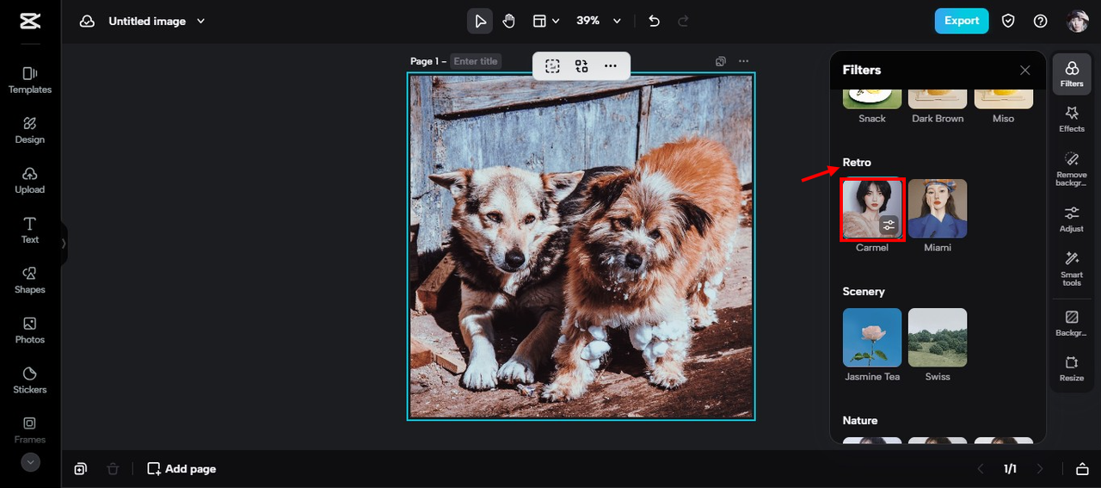Screen dimensions: 1101x488
Task: Click the Export button
Action: click(962, 21)
